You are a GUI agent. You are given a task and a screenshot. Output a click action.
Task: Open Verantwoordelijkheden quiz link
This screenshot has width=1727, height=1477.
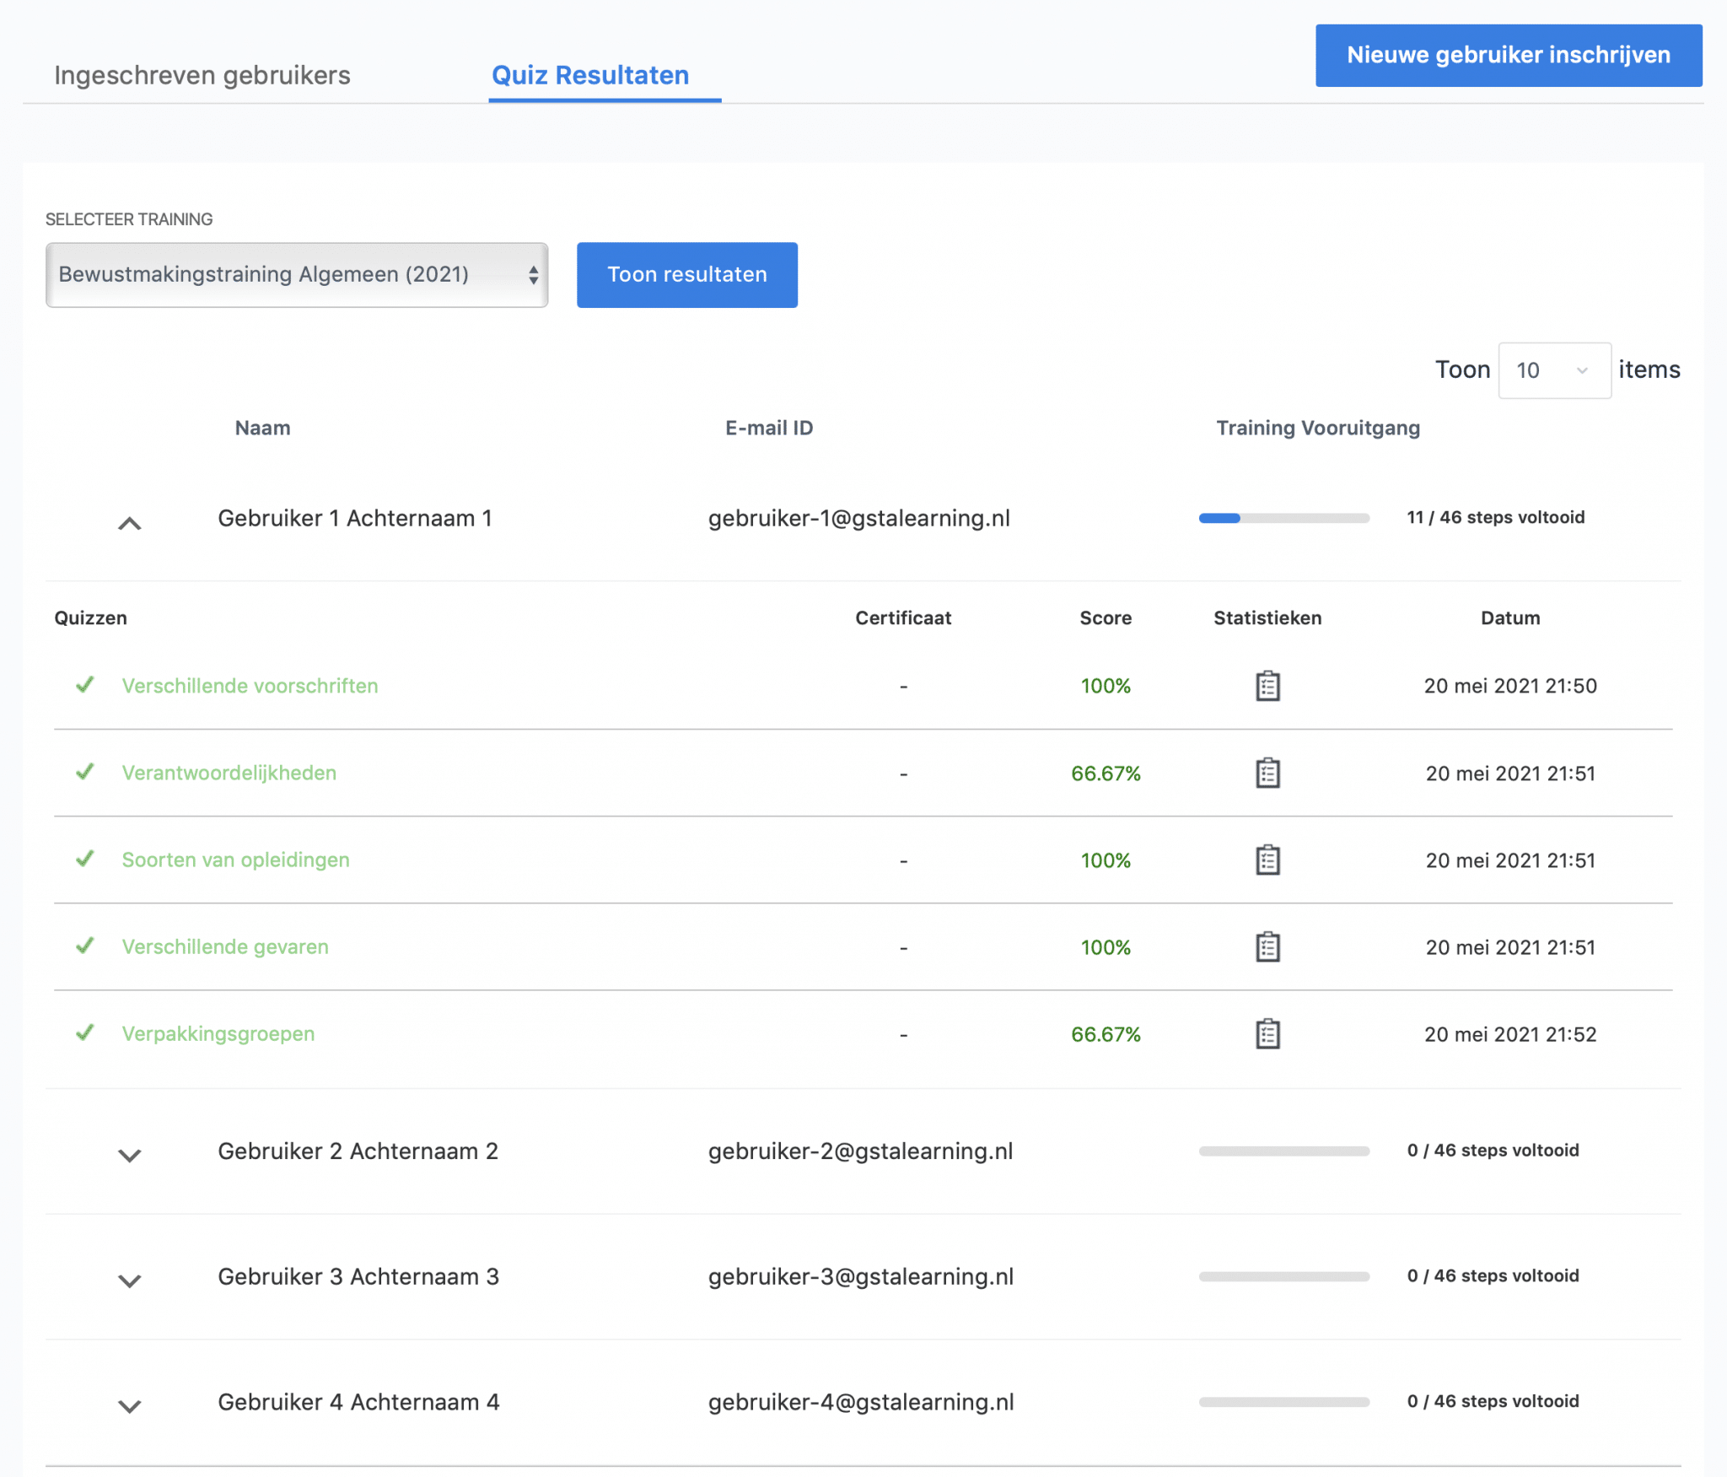click(x=229, y=773)
